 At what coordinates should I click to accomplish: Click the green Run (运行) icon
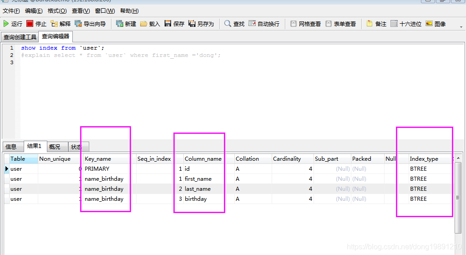6,24
